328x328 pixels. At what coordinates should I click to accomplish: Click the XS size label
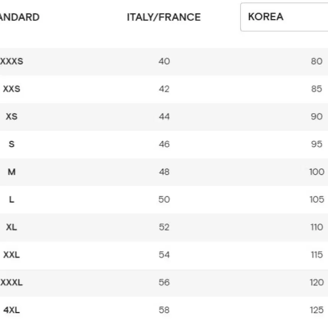[11, 117]
